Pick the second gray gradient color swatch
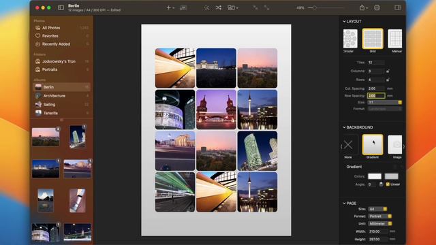The image size is (436, 245). 391,176
